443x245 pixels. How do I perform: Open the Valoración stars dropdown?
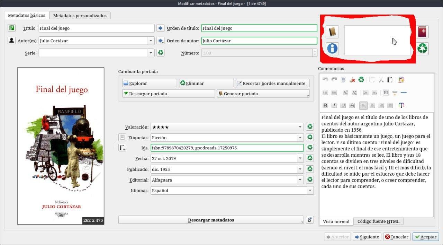coord(300,127)
